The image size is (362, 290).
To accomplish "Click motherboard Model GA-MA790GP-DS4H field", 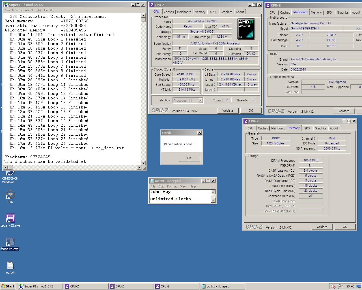I will (316, 29).
